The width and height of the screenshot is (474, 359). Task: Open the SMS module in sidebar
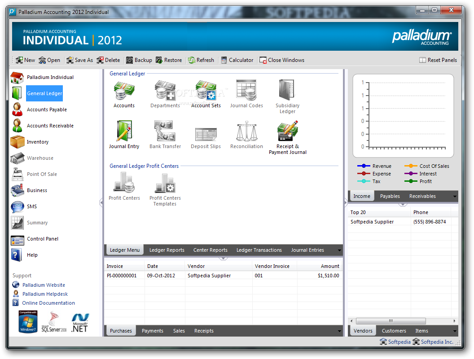coord(32,207)
